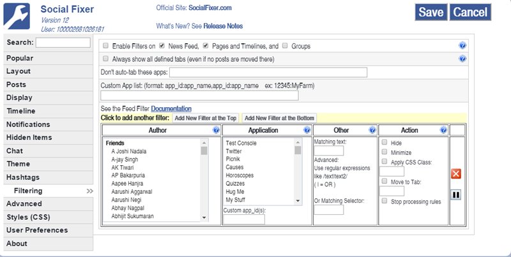The height and width of the screenshot is (257, 511).
Task: Open the Chat settings tab
Action: click(48, 151)
